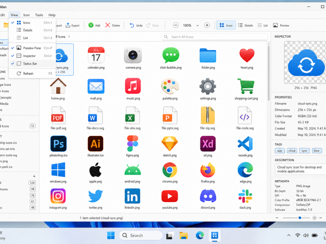Click the Export toolbar button

click(x=73, y=25)
